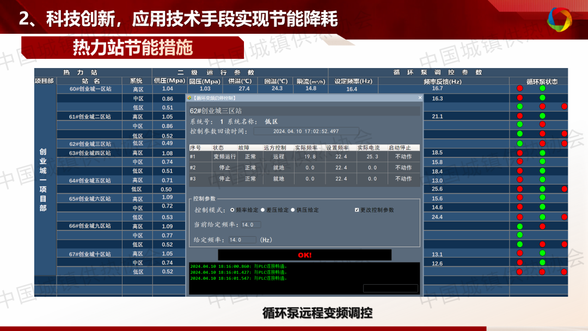Click the green pump light in the 18.5 Hz row

[x=542, y=152]
